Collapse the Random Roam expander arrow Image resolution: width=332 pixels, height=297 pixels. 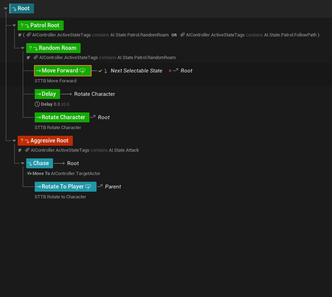point(23,48)
